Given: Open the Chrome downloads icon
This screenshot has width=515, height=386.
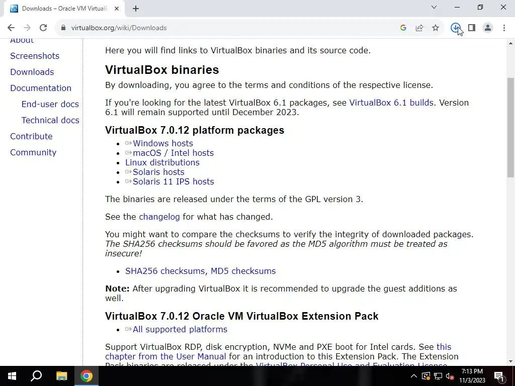Looking at the screenshot, I should (455, 28).
